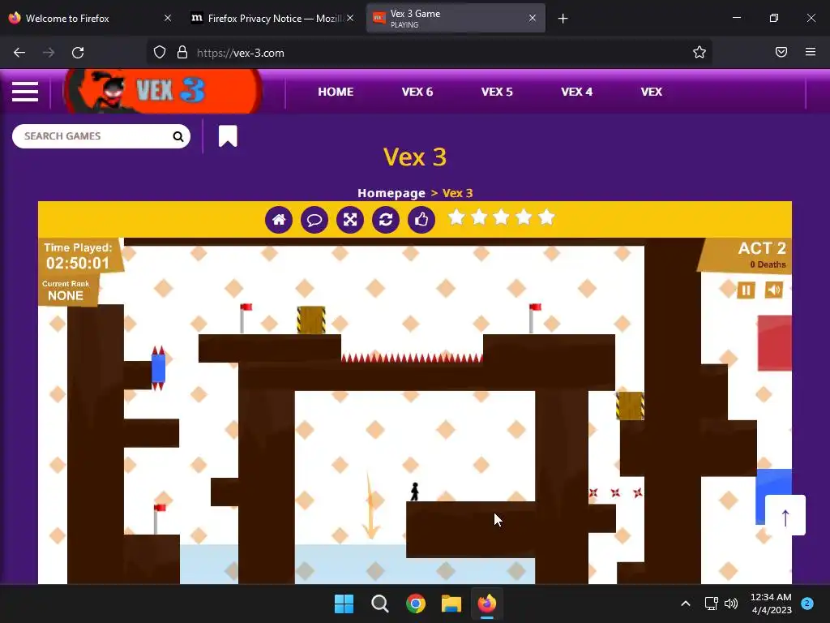The width and height of the screenshot is (830, 623).
Task: Rate the game one star
Action: coord(456,217)
